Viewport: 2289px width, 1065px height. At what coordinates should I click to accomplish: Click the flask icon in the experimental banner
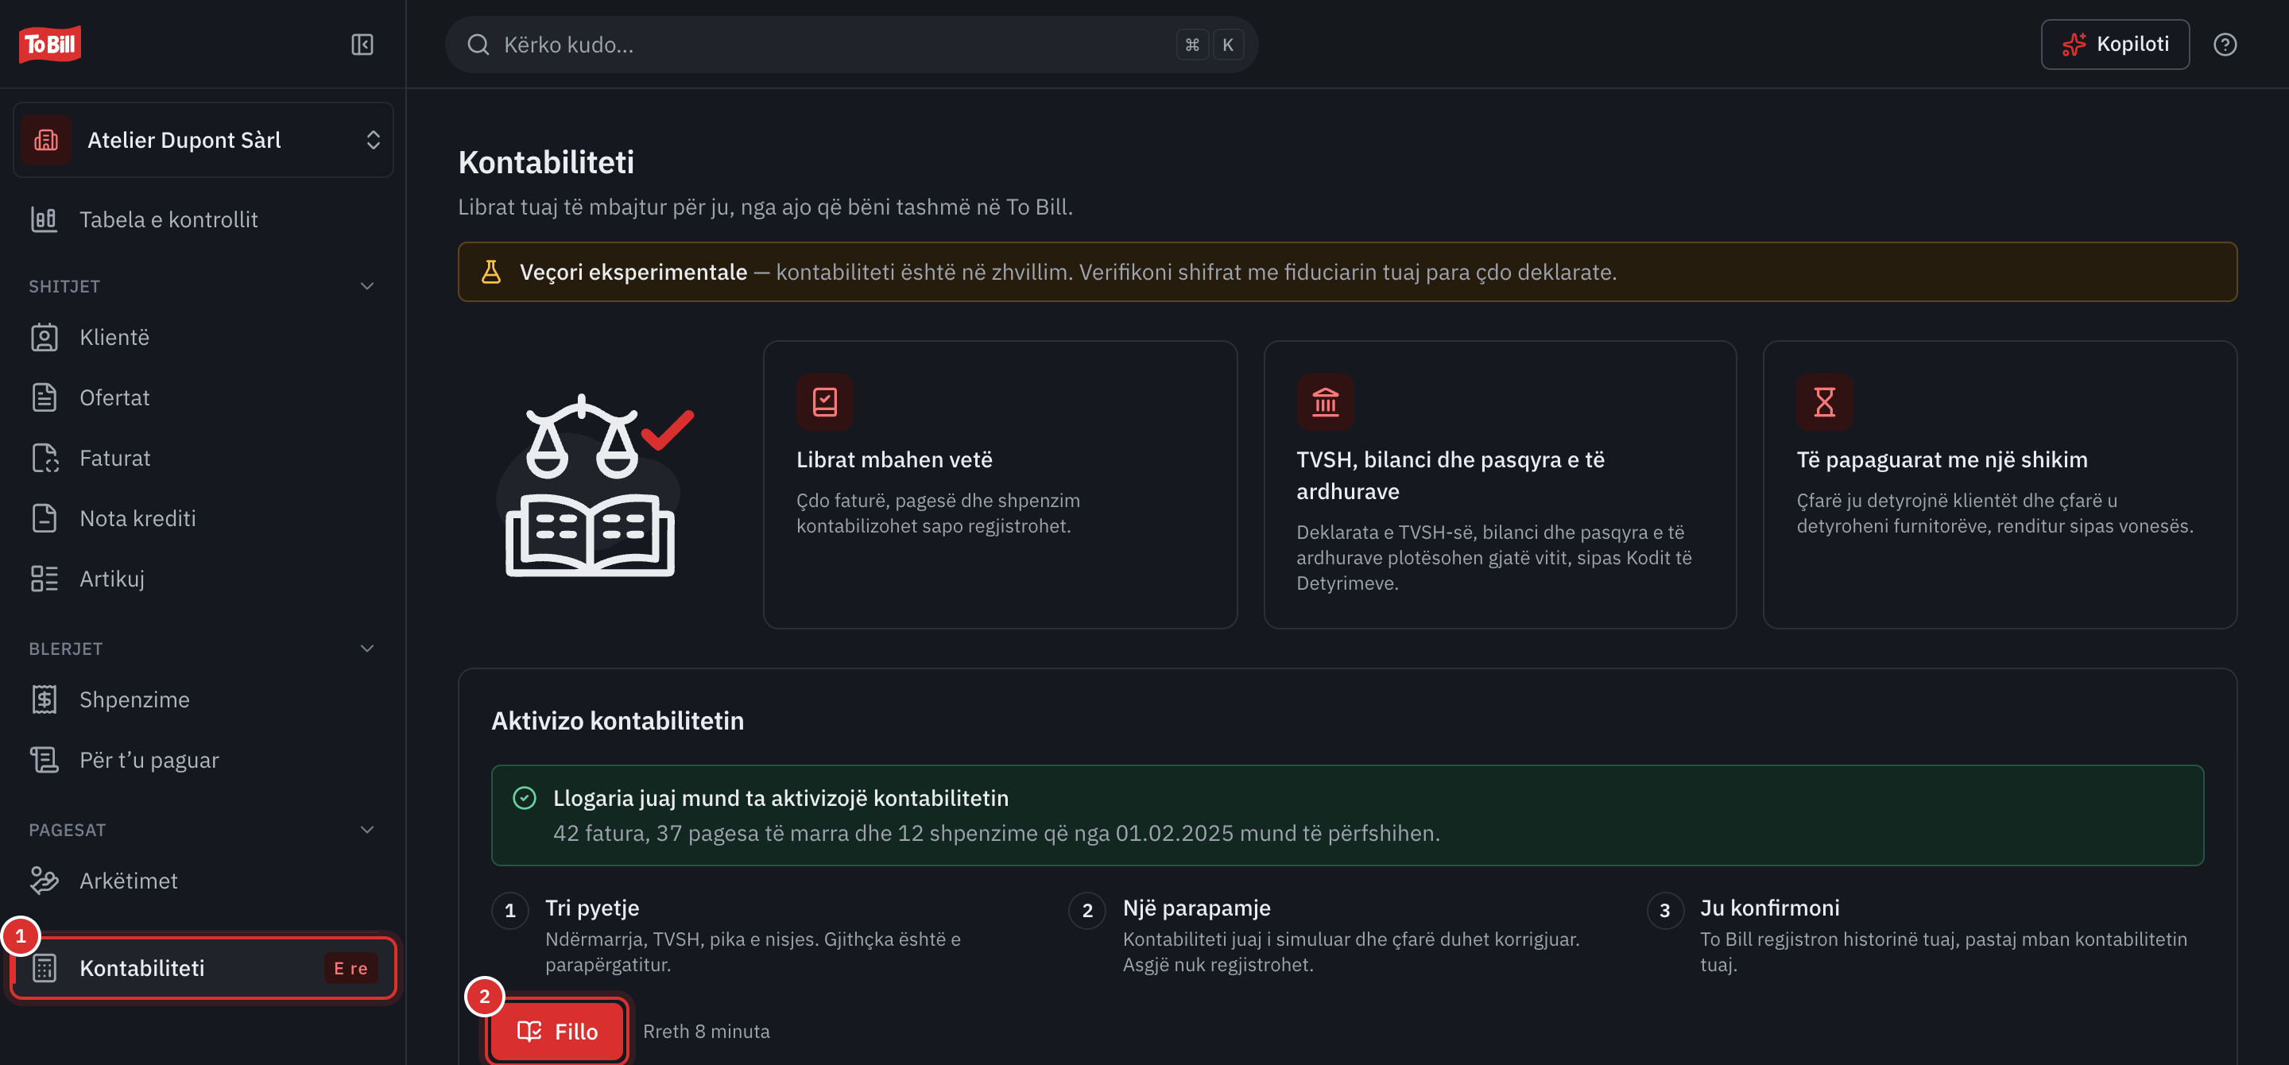(490, 272)
